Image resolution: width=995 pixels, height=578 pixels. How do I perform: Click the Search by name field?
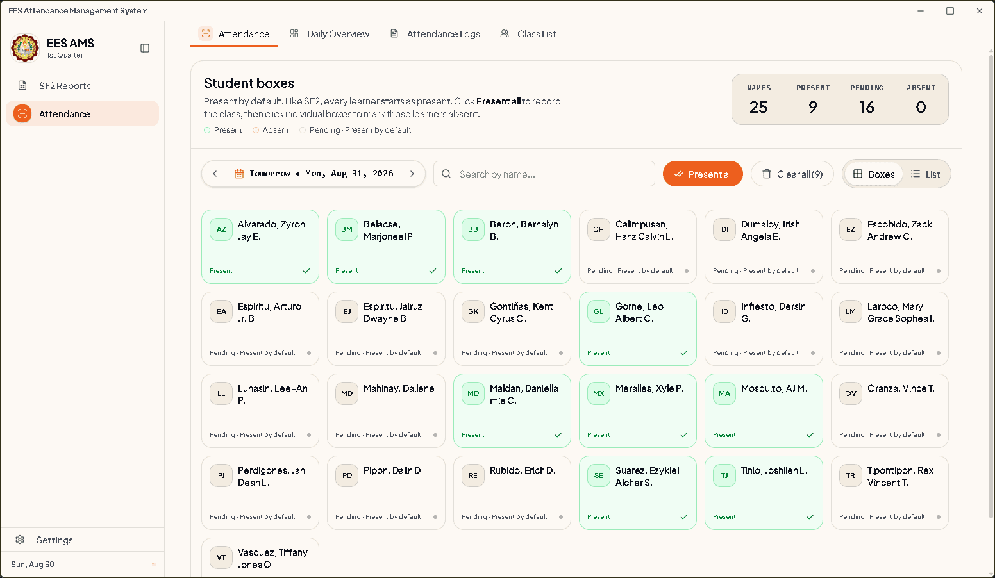(x=544, y=174)
